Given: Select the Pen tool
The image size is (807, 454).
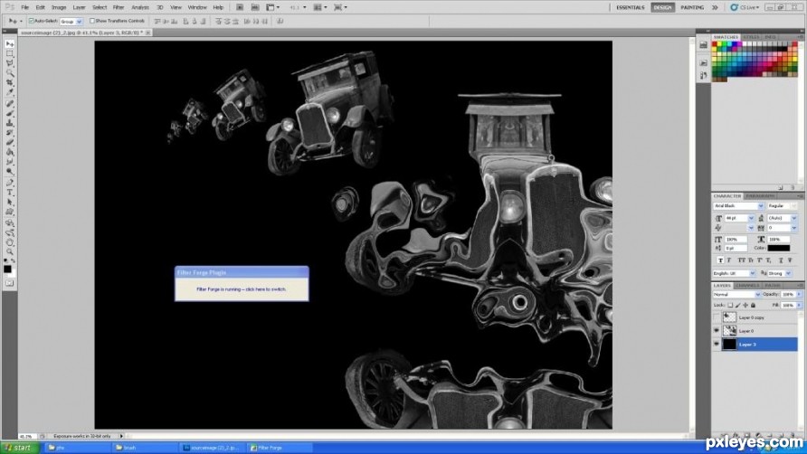Looking at the screenshot, I should point(10,184).
